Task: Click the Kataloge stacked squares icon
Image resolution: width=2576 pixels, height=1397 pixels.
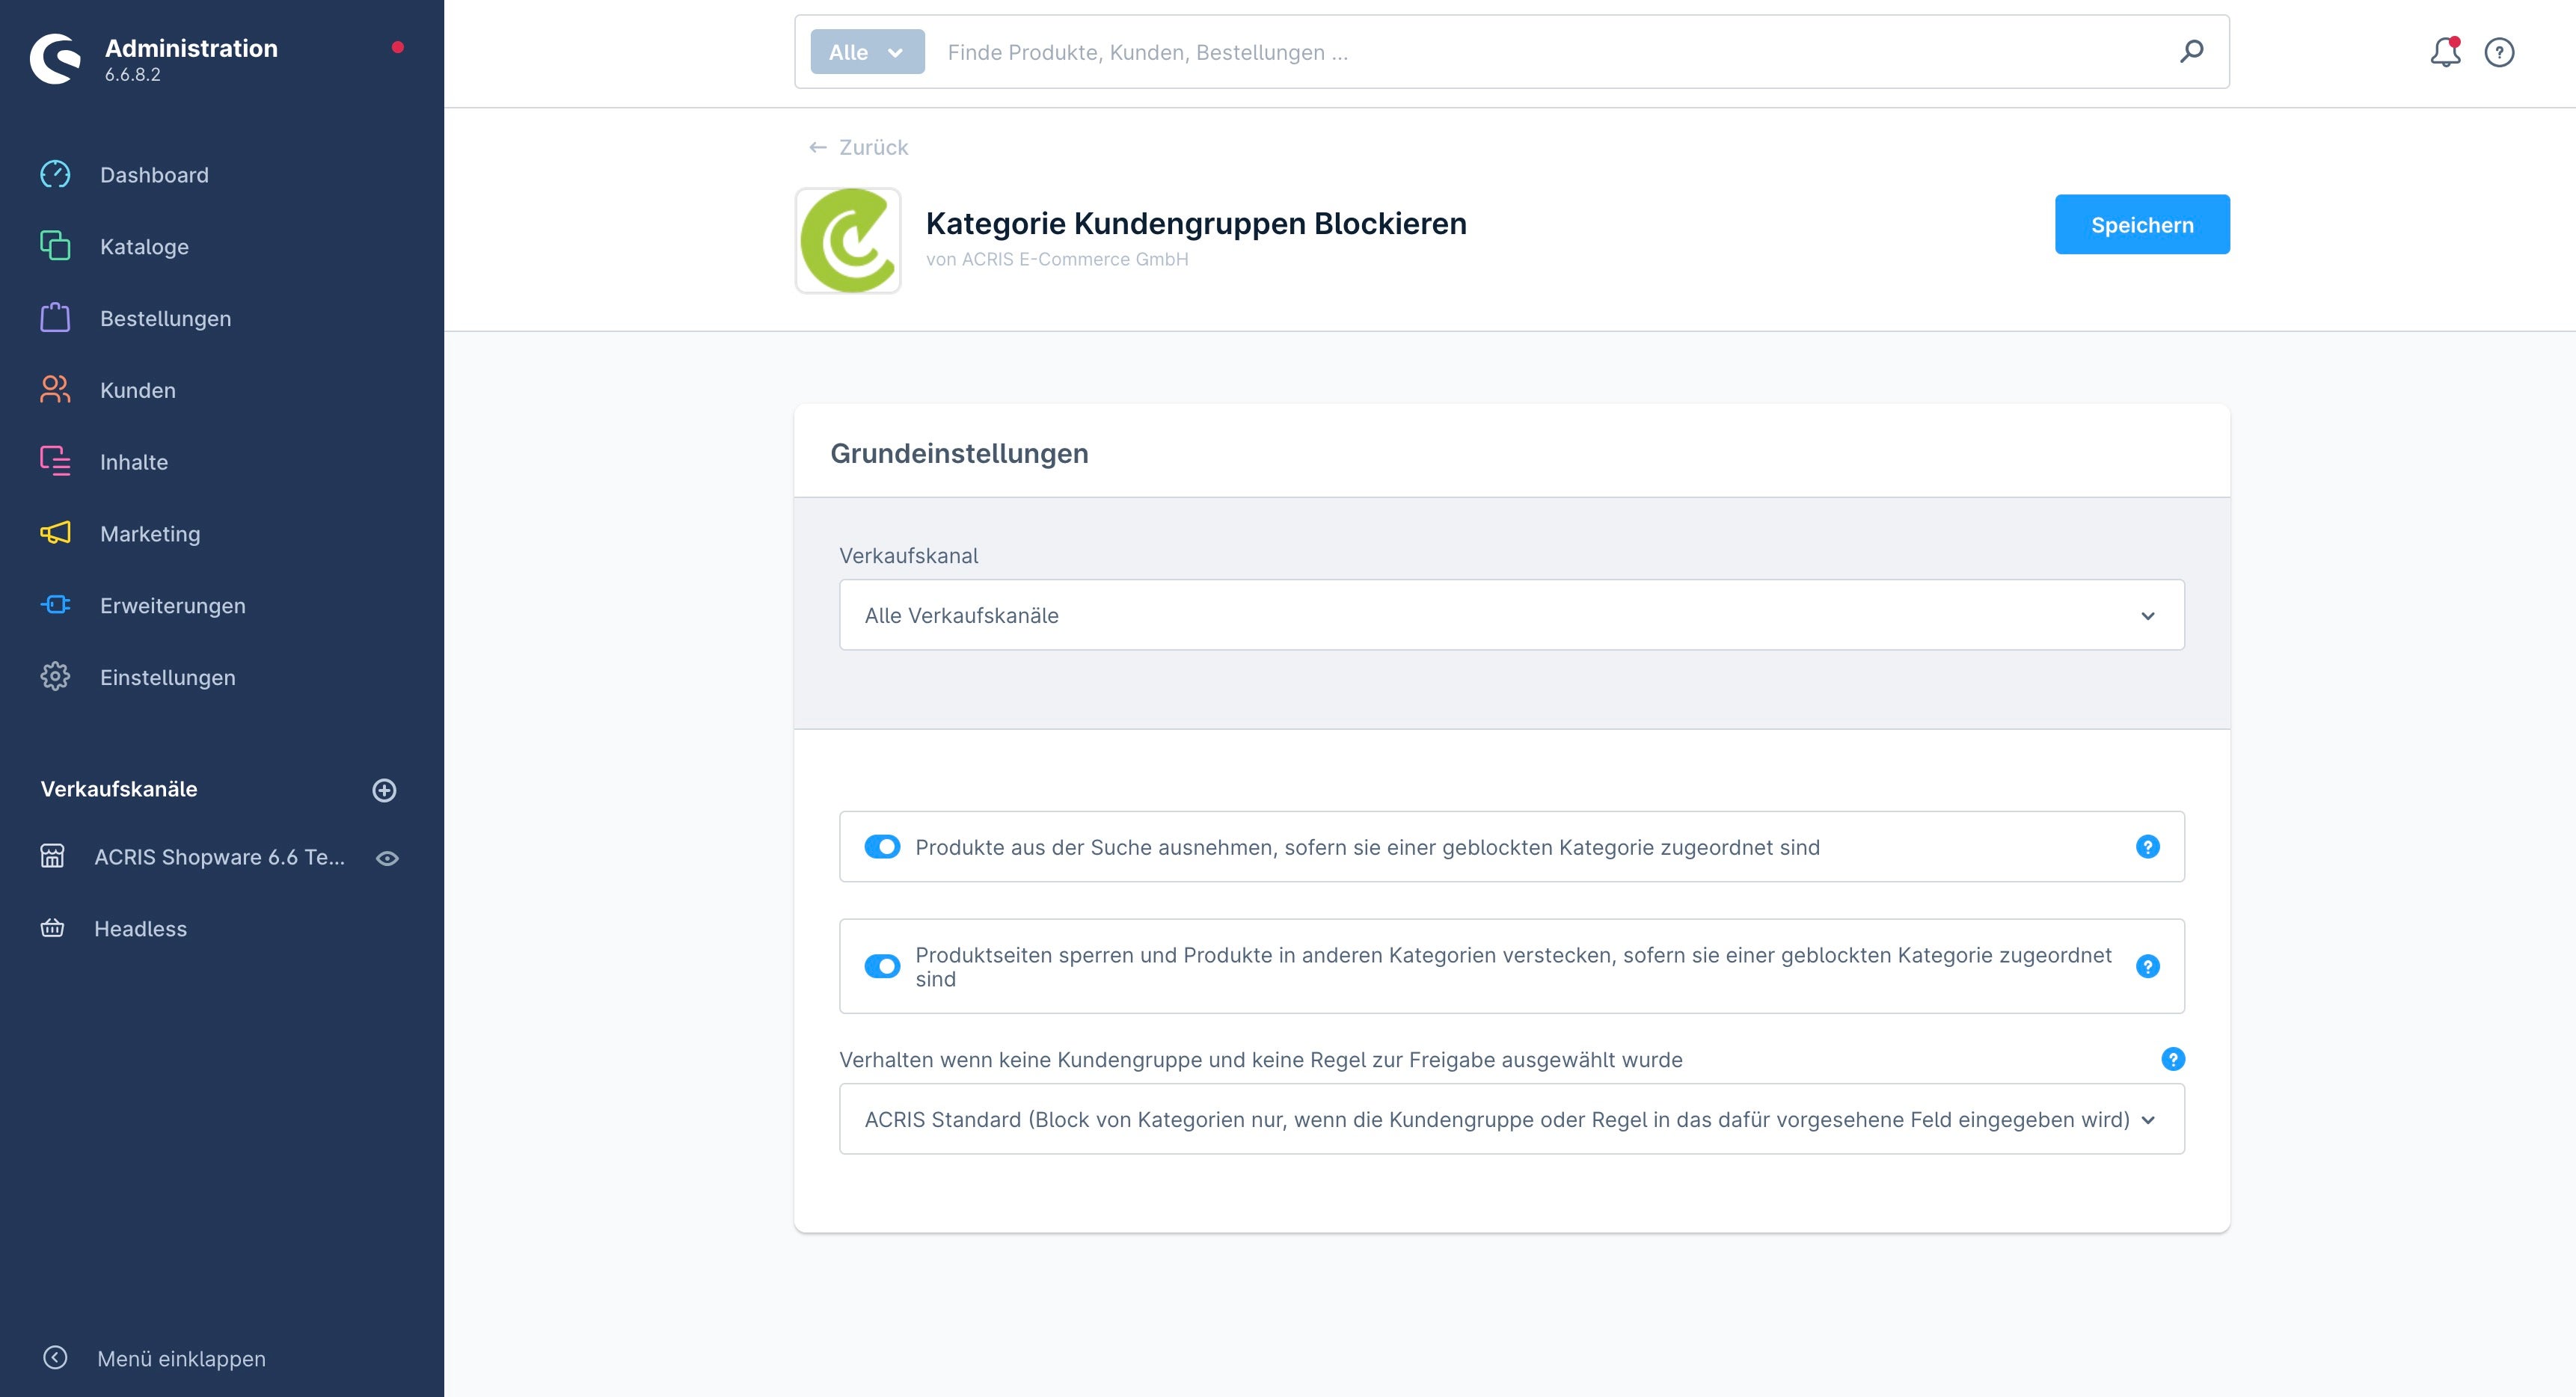Action: 55,246
